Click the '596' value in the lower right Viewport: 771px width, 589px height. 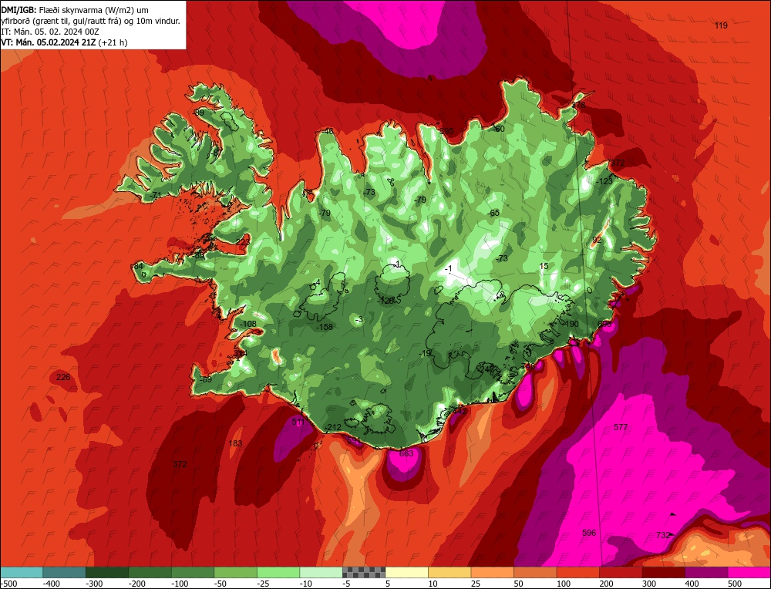click(589, 533)
